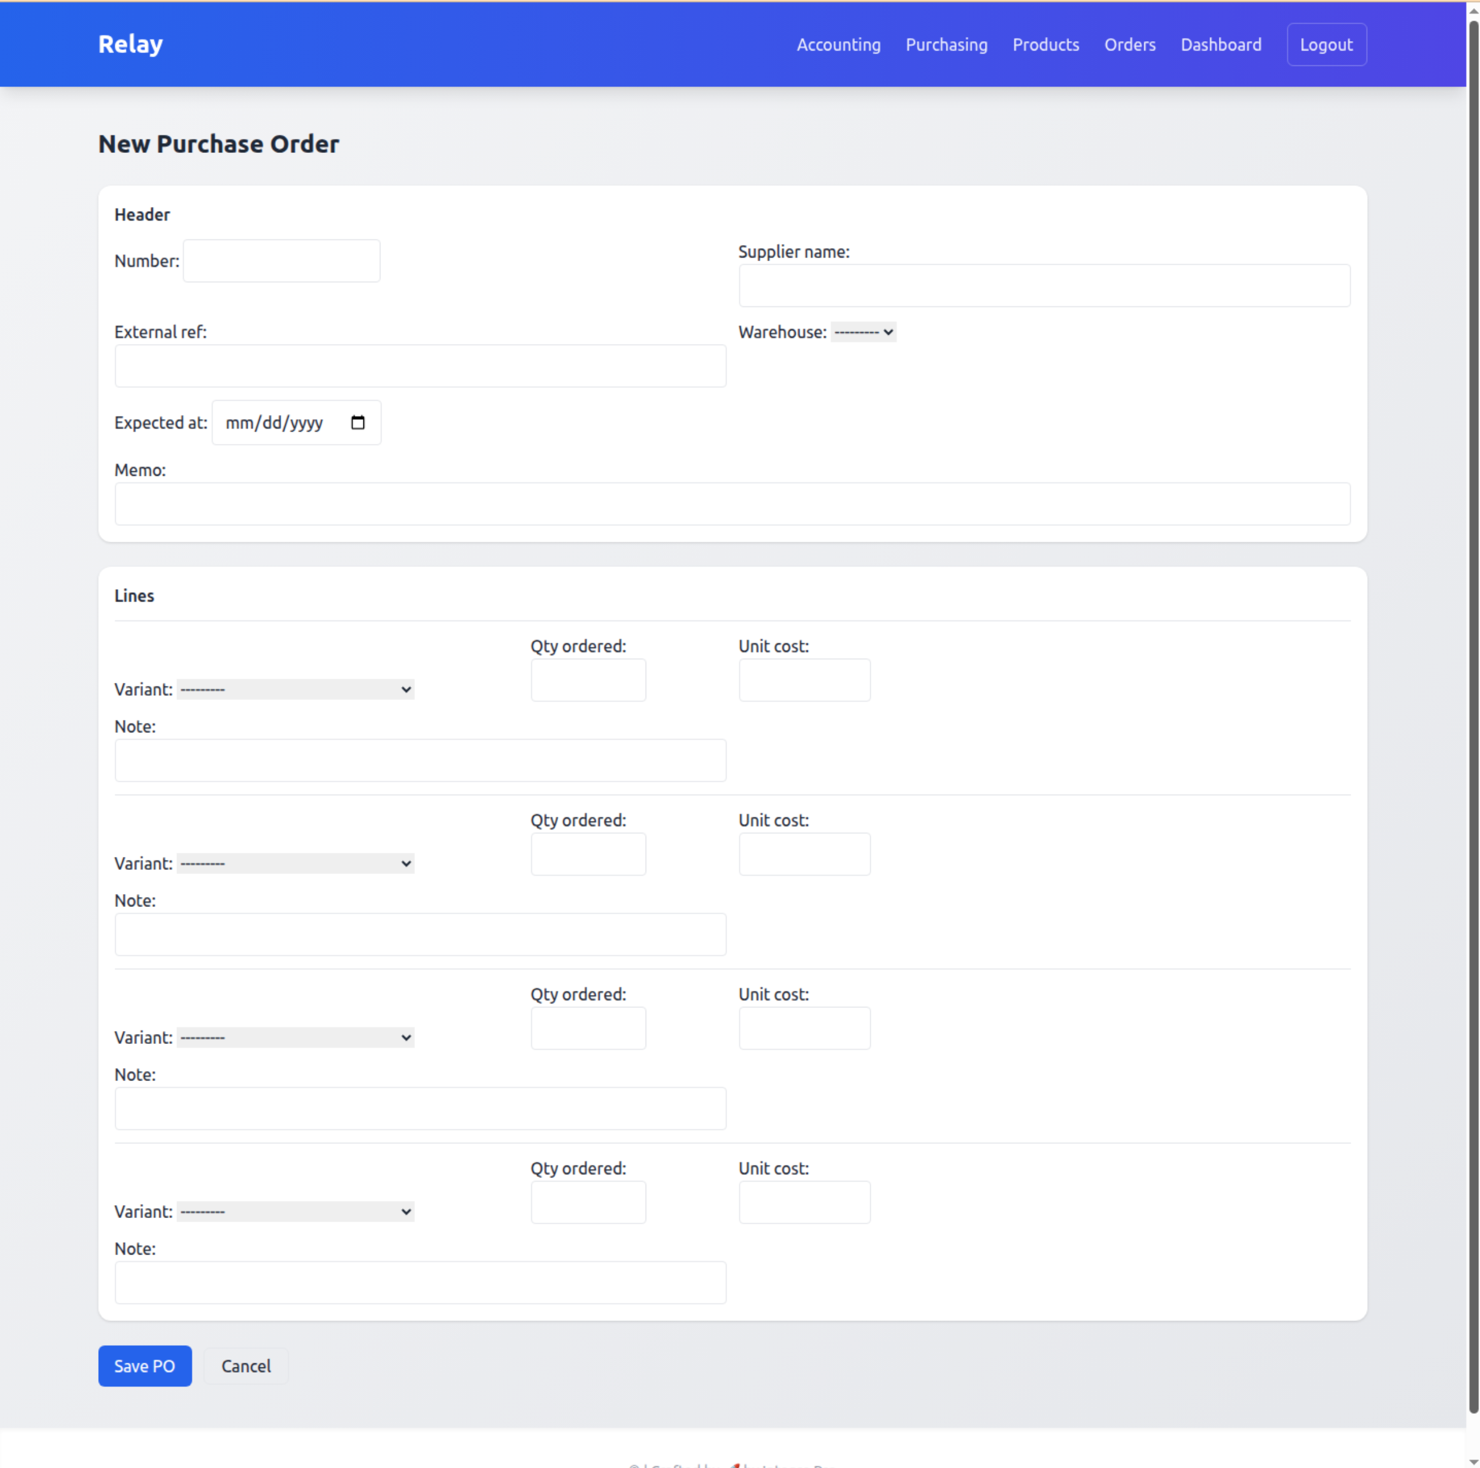The image size is (1480, 1468).
Task: Expand the first line's Variant dropdown
Action: point(295,689)
